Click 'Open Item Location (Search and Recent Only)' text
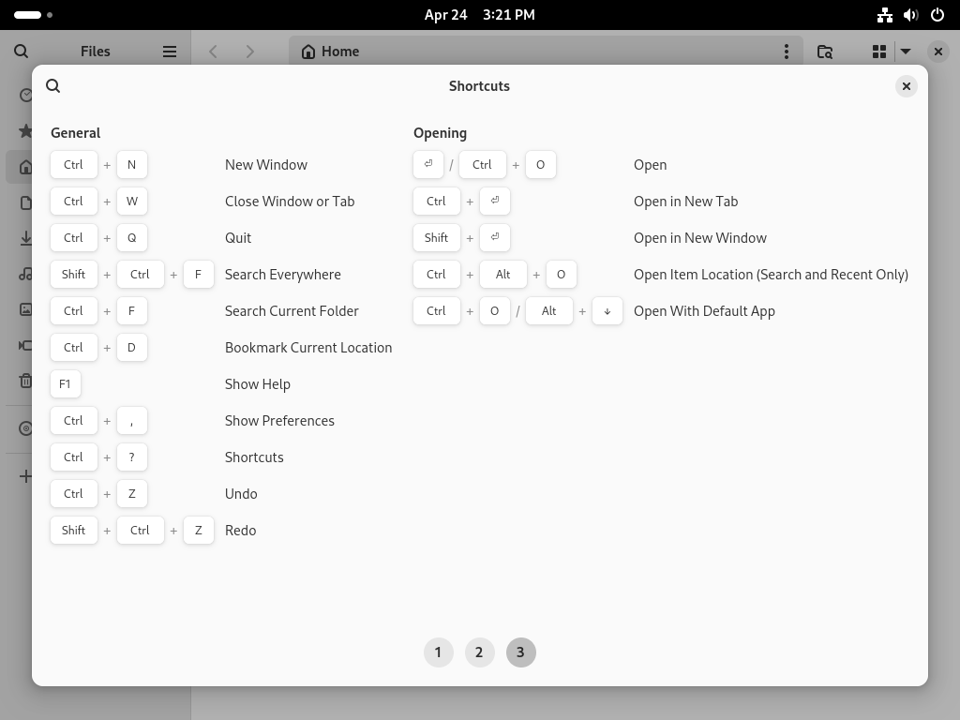This screenshot has height=720, width=960. pyautogui.click(x=771, y=275)
